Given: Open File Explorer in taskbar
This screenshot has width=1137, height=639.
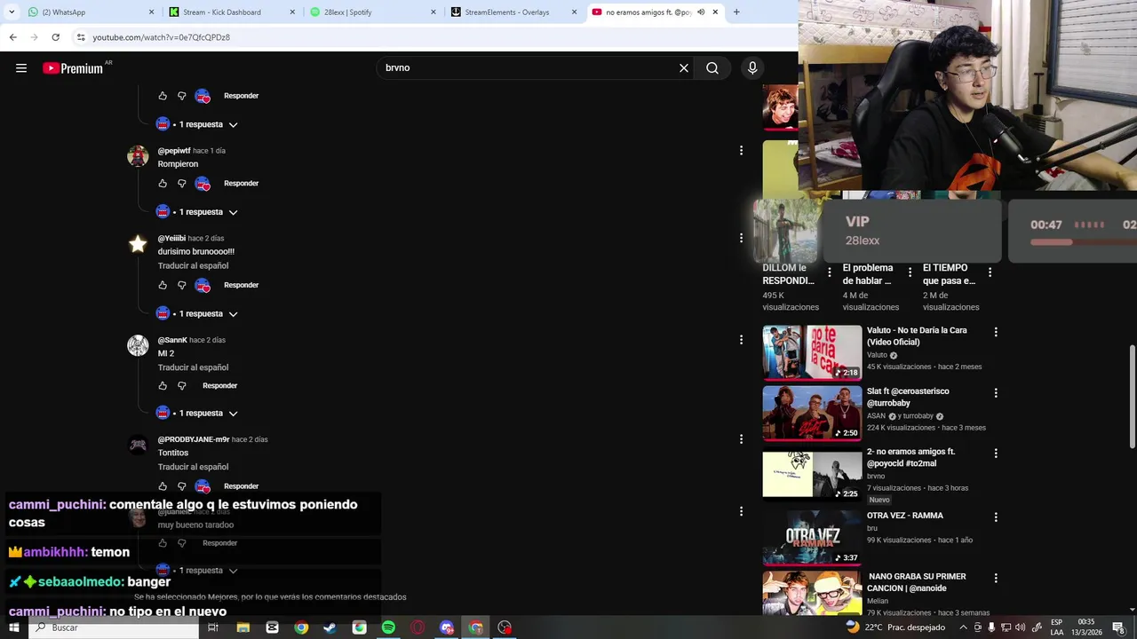Looking at the screenshot, I should [x=243, y=627].
